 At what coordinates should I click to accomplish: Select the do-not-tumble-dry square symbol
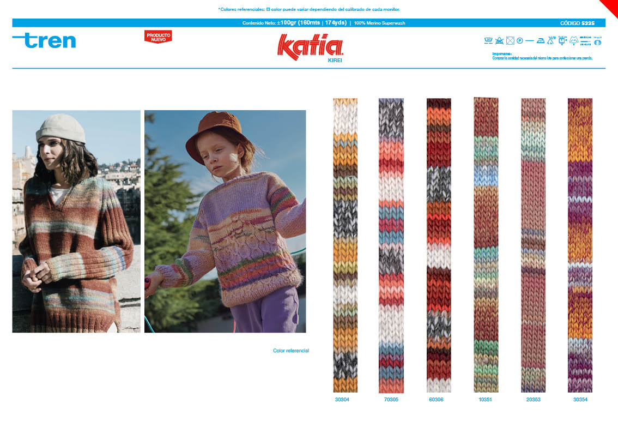510,40
